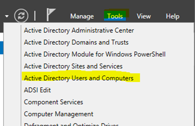Click the blue selected item at left edge

pos(2,48)
